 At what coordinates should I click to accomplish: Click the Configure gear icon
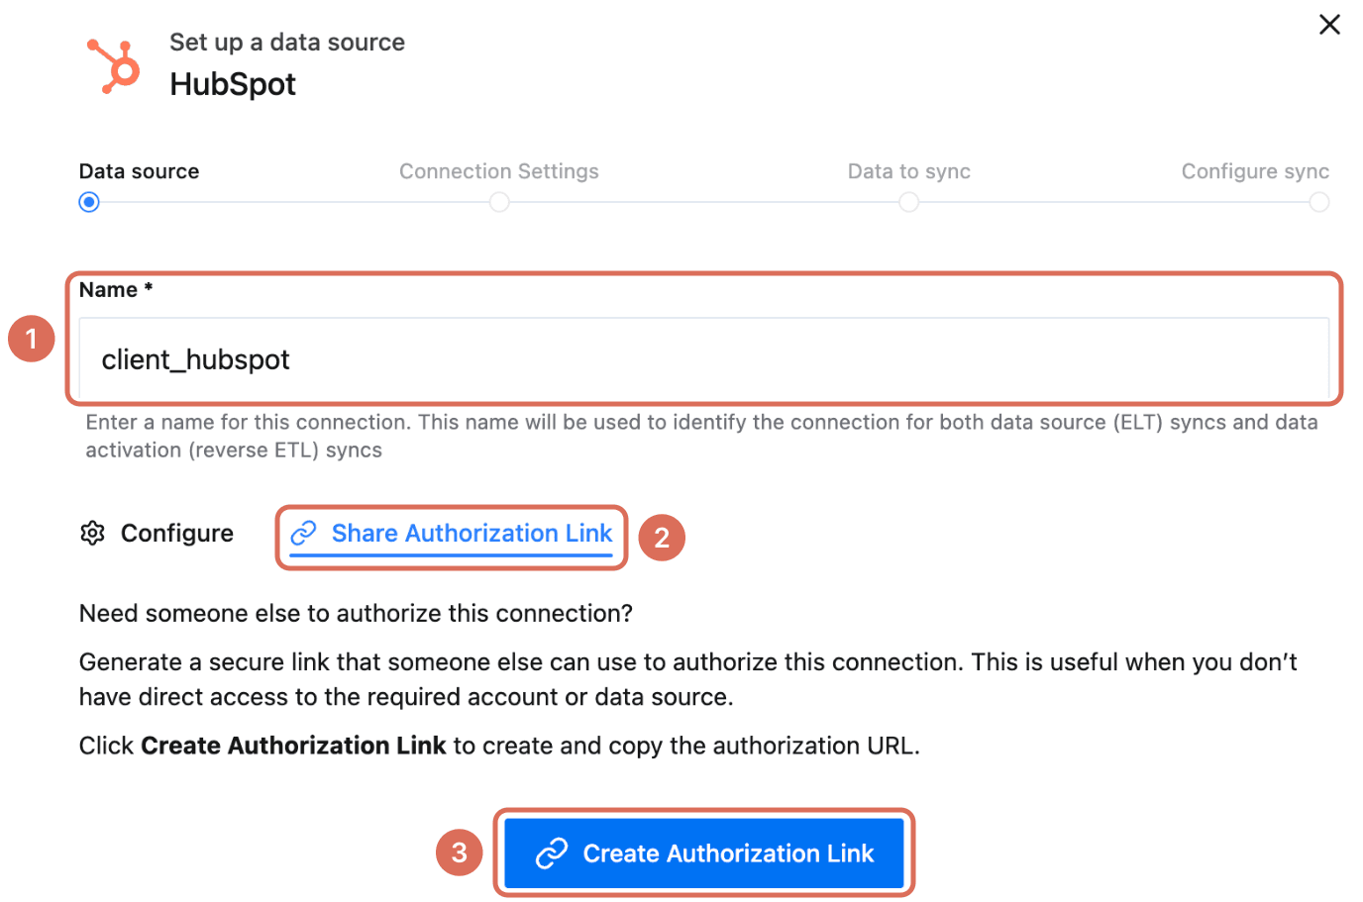[92, 533]
